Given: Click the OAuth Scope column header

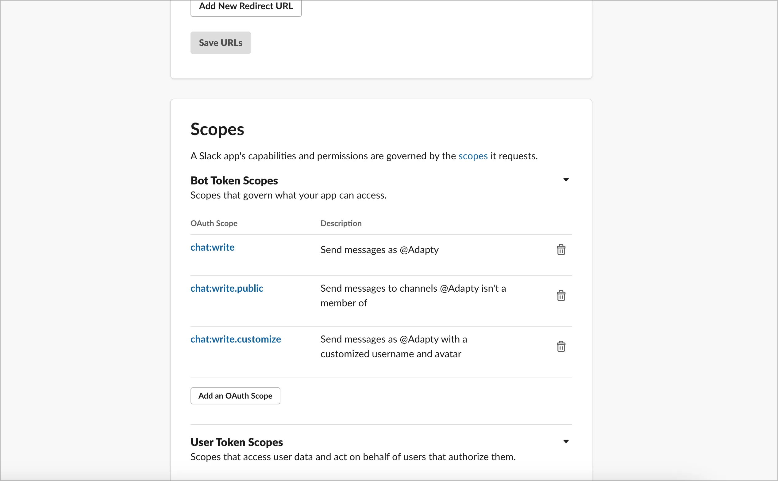Looking at the screenshot, I should [x=214, y=223].
